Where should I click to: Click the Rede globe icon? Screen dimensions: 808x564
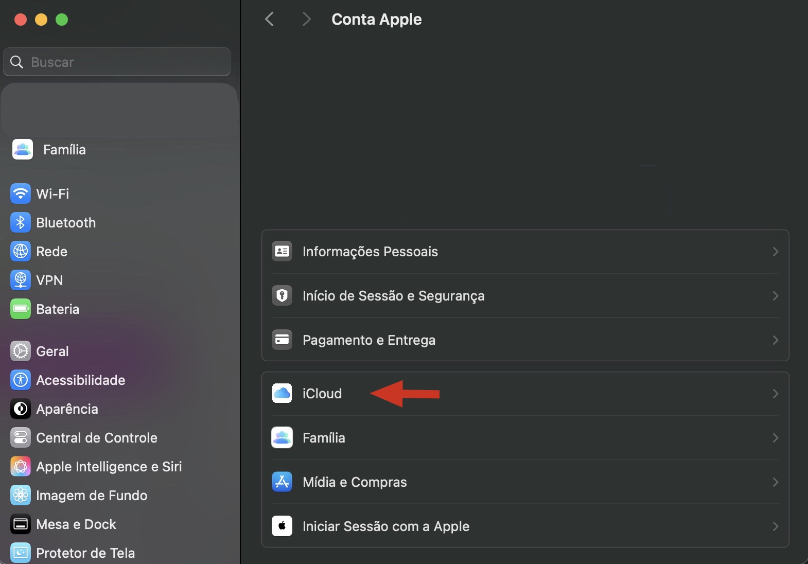pos(21,251)
